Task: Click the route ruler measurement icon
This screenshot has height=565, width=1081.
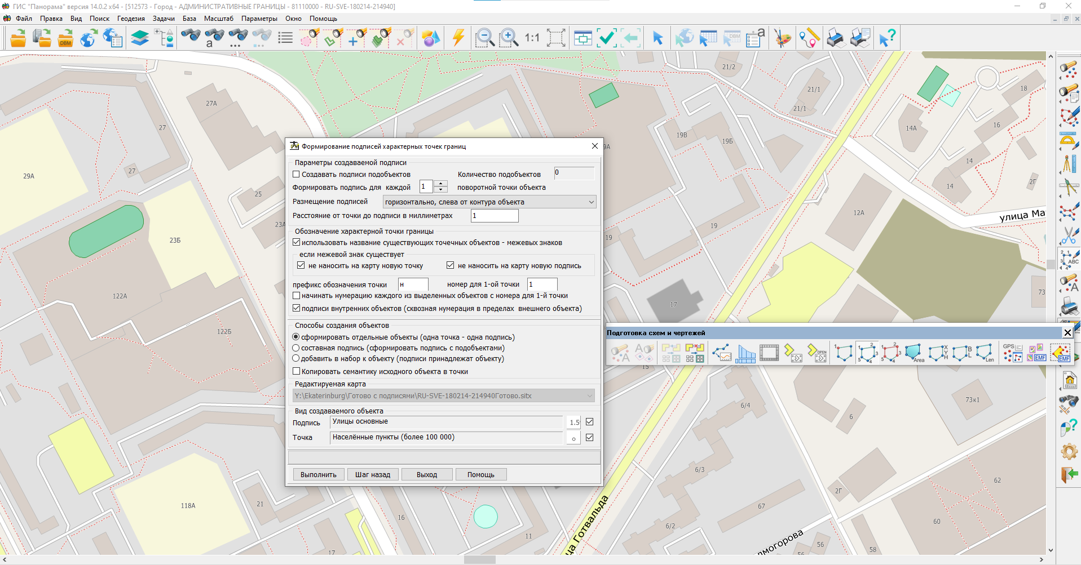Action: (x=809, y=38)
